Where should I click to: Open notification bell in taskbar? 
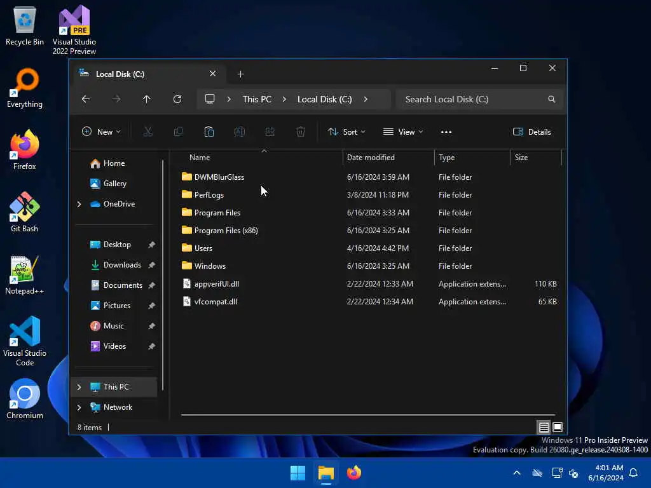click(x=634, y=473)
